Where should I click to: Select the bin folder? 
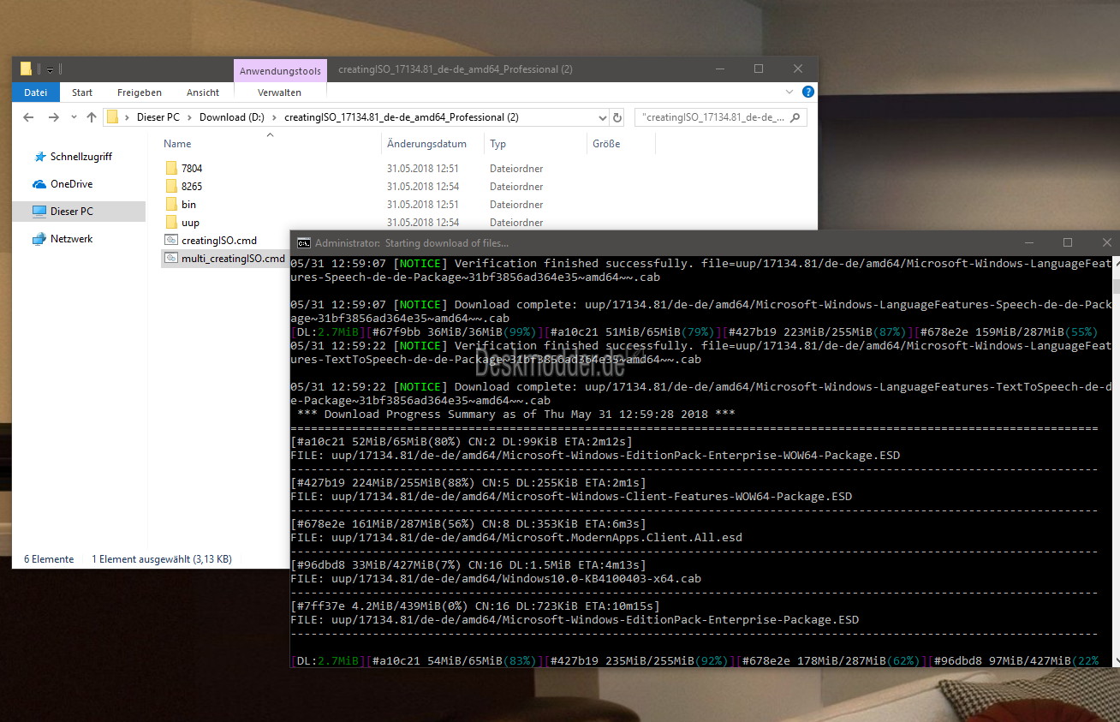(188, 205)
